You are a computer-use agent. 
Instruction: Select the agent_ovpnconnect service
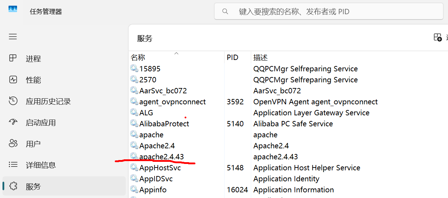[172, 102]
